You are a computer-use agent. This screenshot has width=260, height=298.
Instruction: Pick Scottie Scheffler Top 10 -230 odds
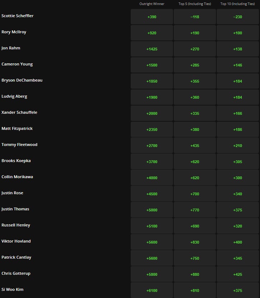(x=237, y=17)
